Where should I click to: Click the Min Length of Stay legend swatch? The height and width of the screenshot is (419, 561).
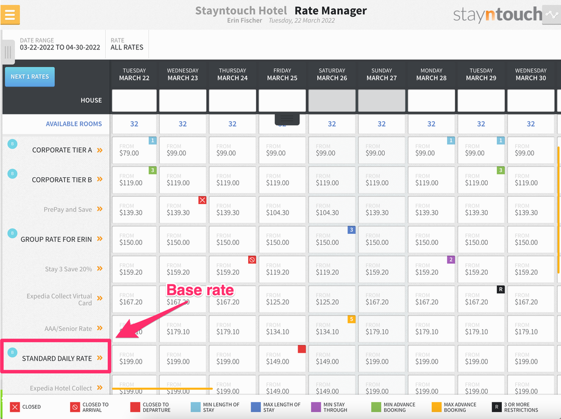point(196,407)
